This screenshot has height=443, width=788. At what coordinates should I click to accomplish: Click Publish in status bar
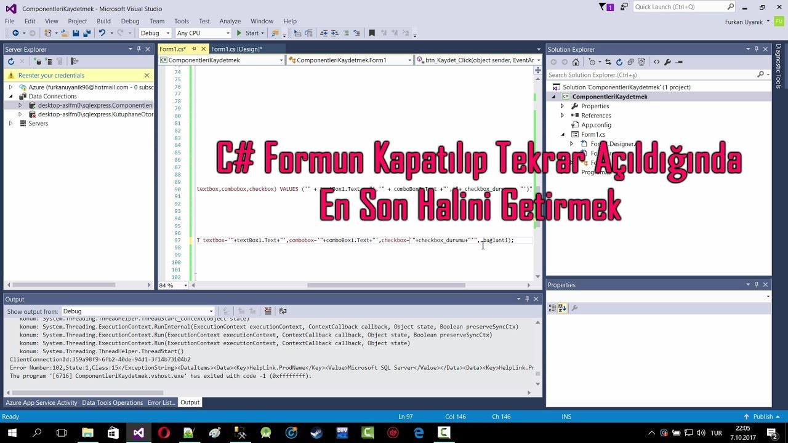[763, 417]
